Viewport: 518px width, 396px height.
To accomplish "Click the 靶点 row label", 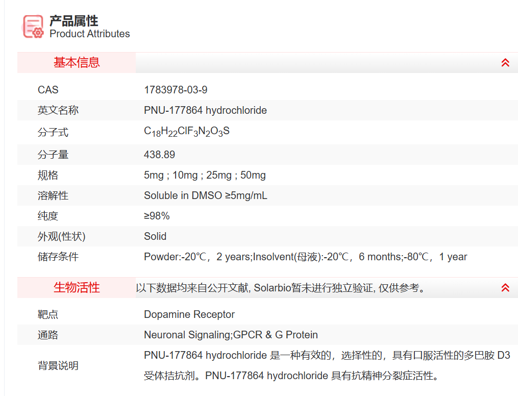I will [45, 314].
